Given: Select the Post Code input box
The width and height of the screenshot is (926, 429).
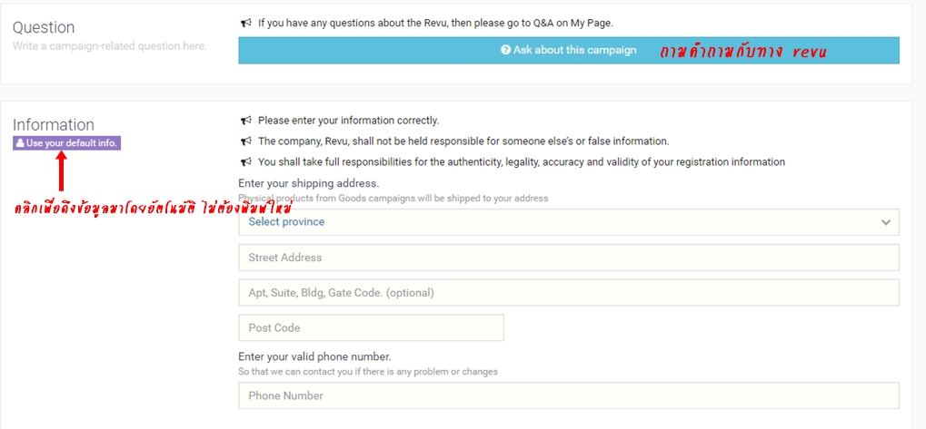Looking at the screenshot, I should pos(371,327).
